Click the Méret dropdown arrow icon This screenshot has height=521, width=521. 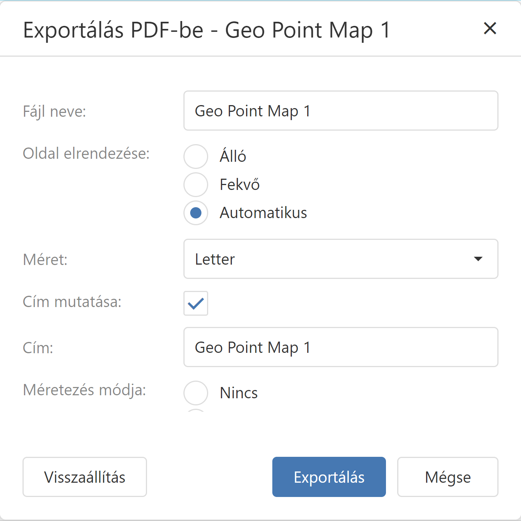pos(478,259)
